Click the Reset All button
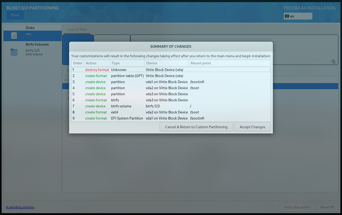Viewport: 342px width, 215px height. tap(327, 207)
